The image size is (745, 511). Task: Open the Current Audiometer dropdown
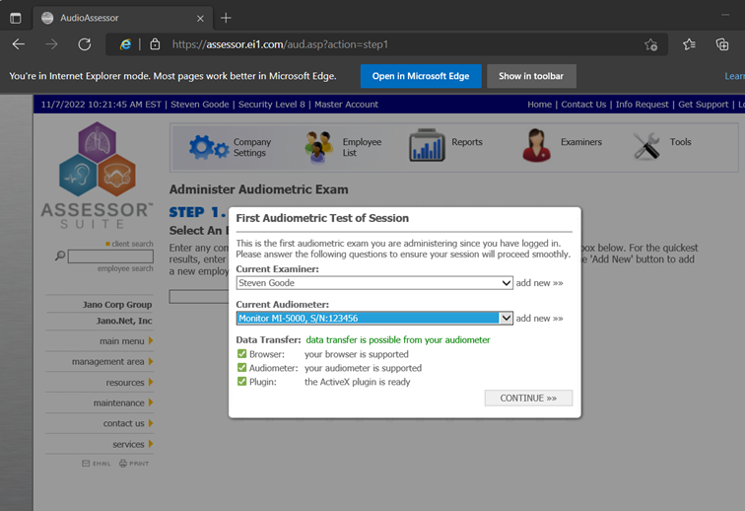tap(374, 318)
